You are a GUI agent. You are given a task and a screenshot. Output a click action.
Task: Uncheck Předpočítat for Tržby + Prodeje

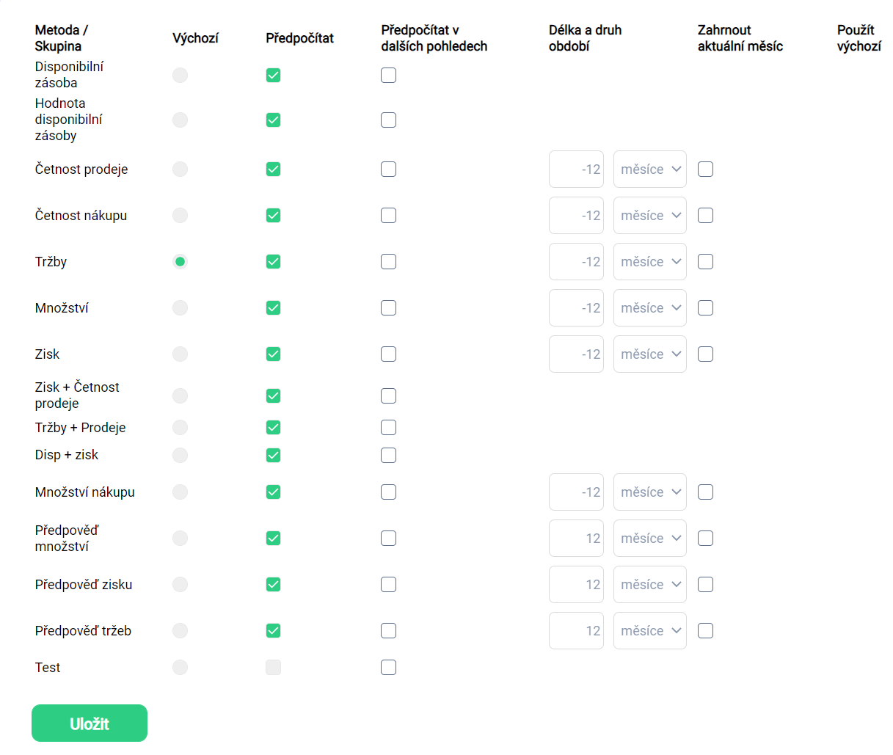click(273, 428)
